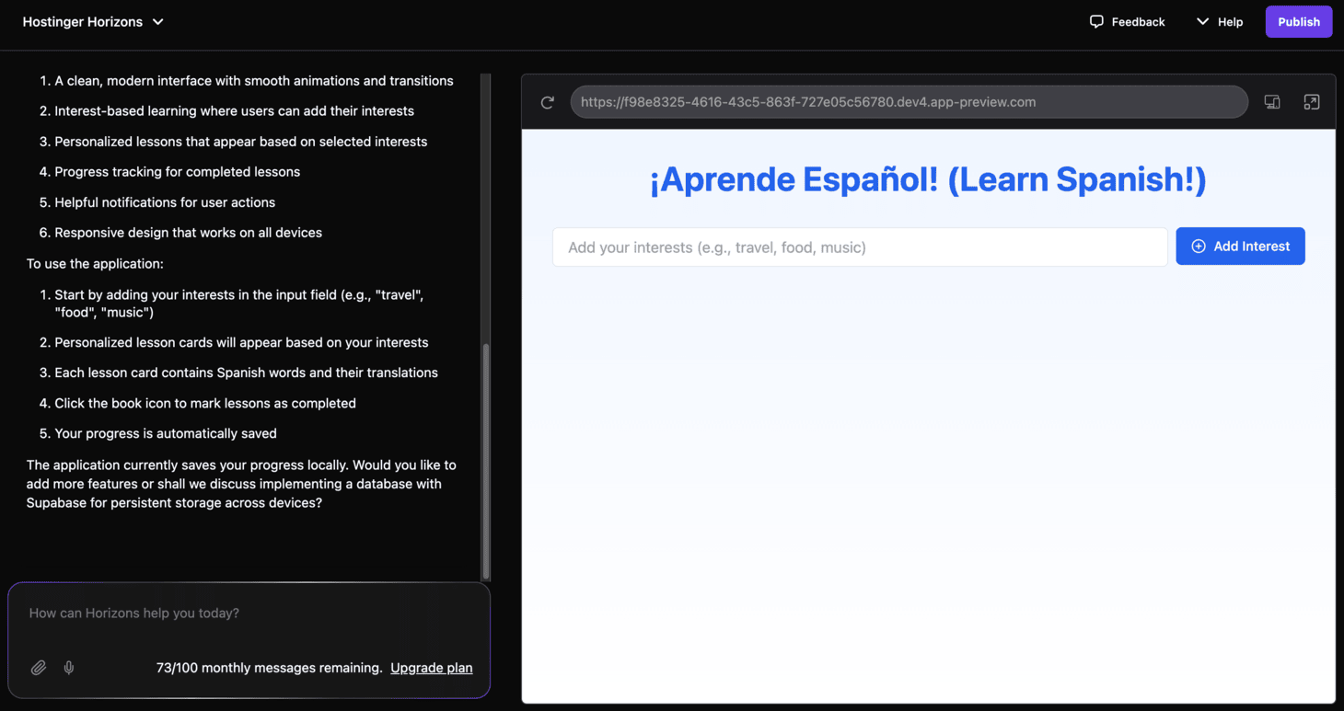Click the Publish button
Screen dimensions: 1344x711
1299,21
